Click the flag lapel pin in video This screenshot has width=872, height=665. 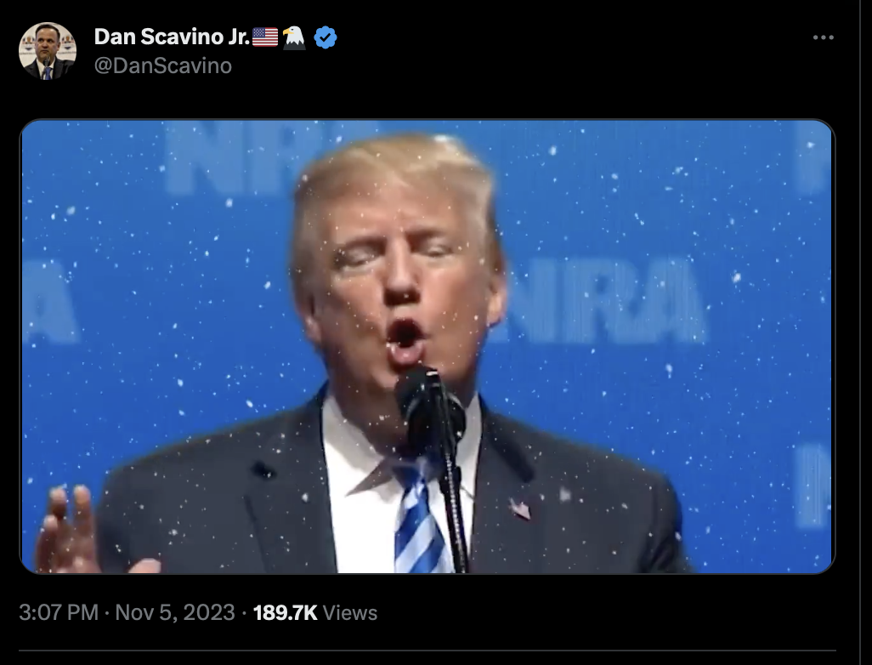pos(520,509)
